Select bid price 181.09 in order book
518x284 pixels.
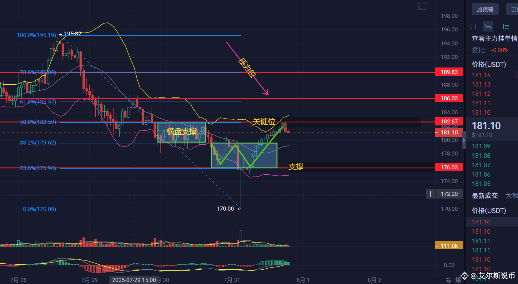click(x=481, y=146)
